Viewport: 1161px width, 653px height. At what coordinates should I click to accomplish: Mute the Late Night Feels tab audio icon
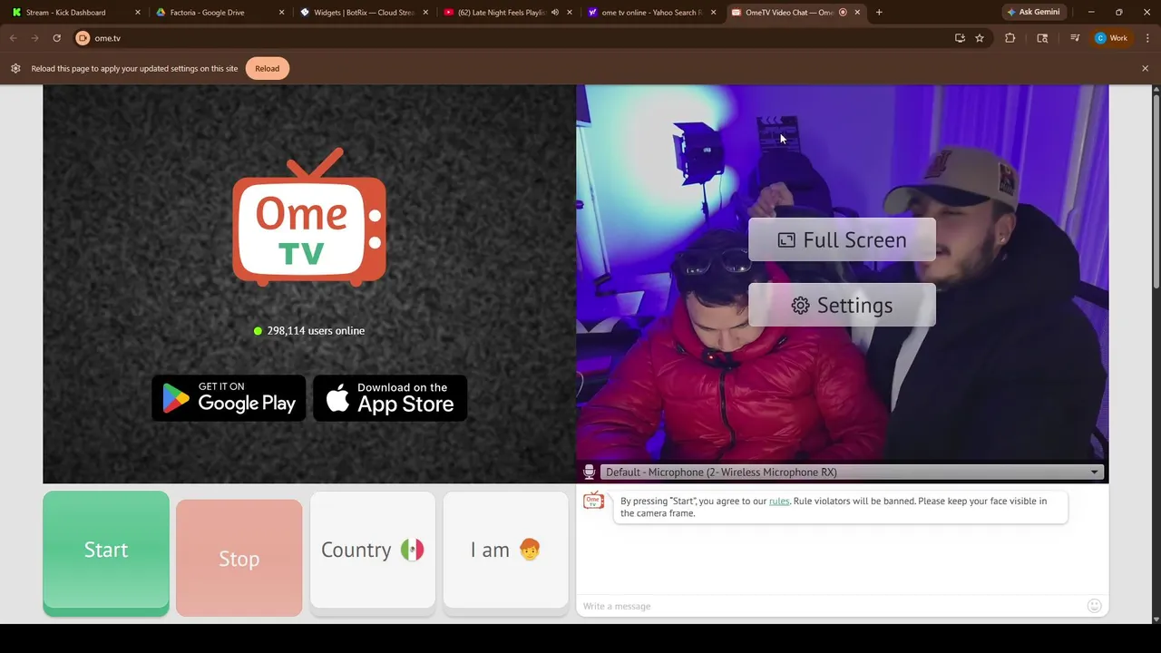(555, 13)
